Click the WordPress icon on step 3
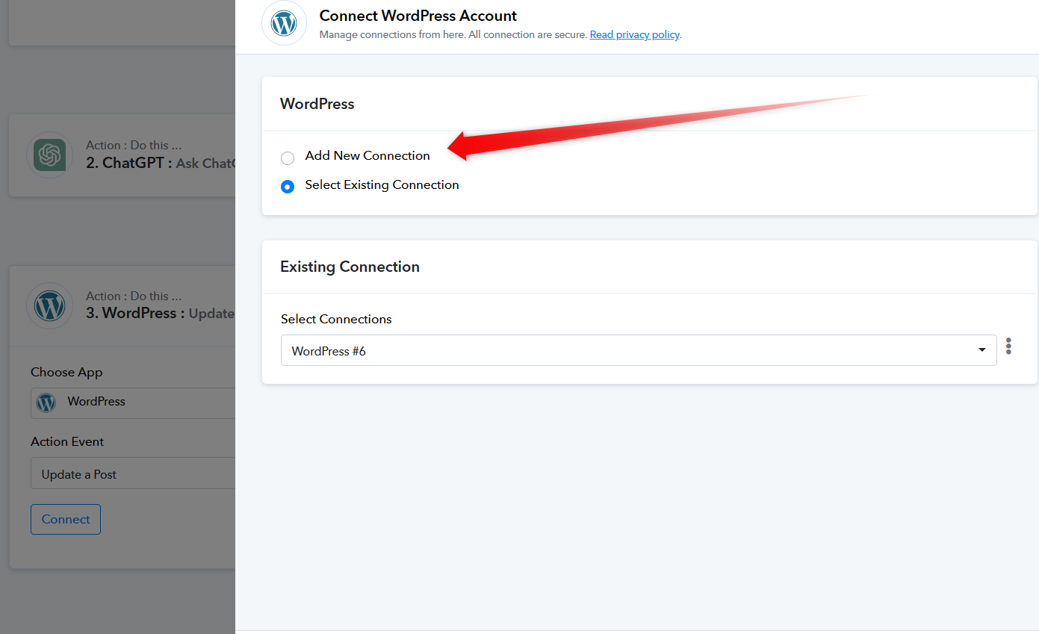This screenshot has height=634, width=1039. click(x=49, y=305)
